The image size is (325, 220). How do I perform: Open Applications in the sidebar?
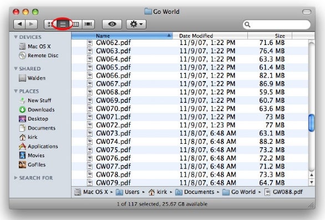click(38, 146)
